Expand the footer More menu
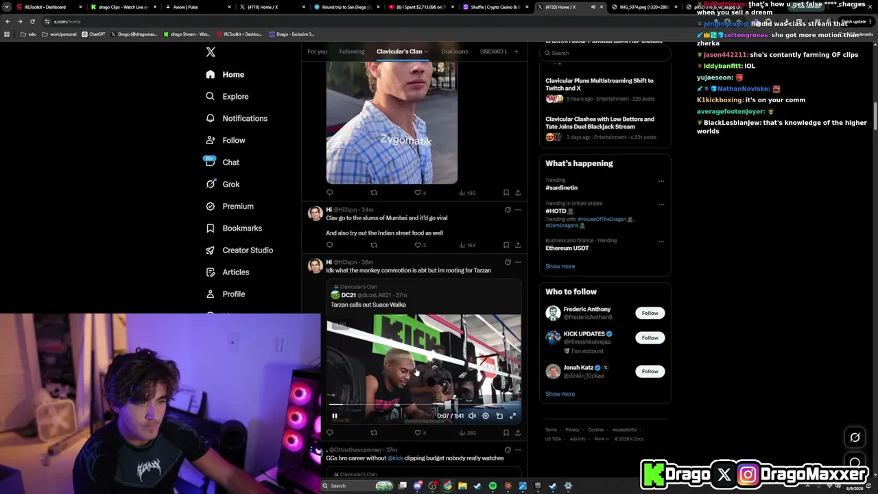The width and height of the screenshot is (878, 494). tap(602, 439)
